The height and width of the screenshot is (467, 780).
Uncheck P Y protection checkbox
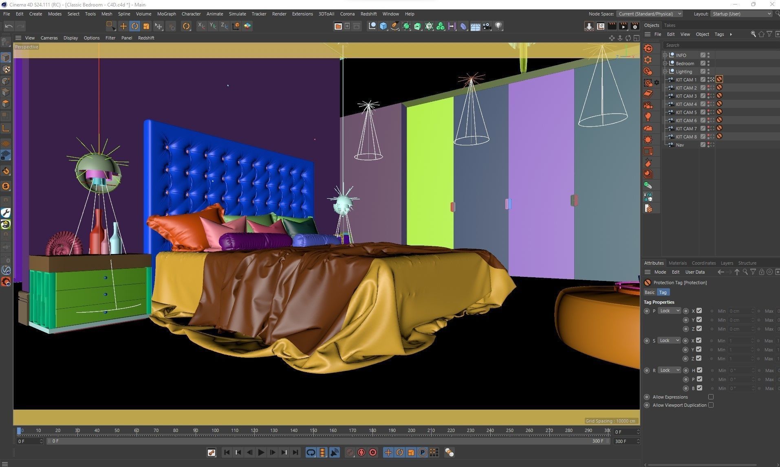(699, 320)
